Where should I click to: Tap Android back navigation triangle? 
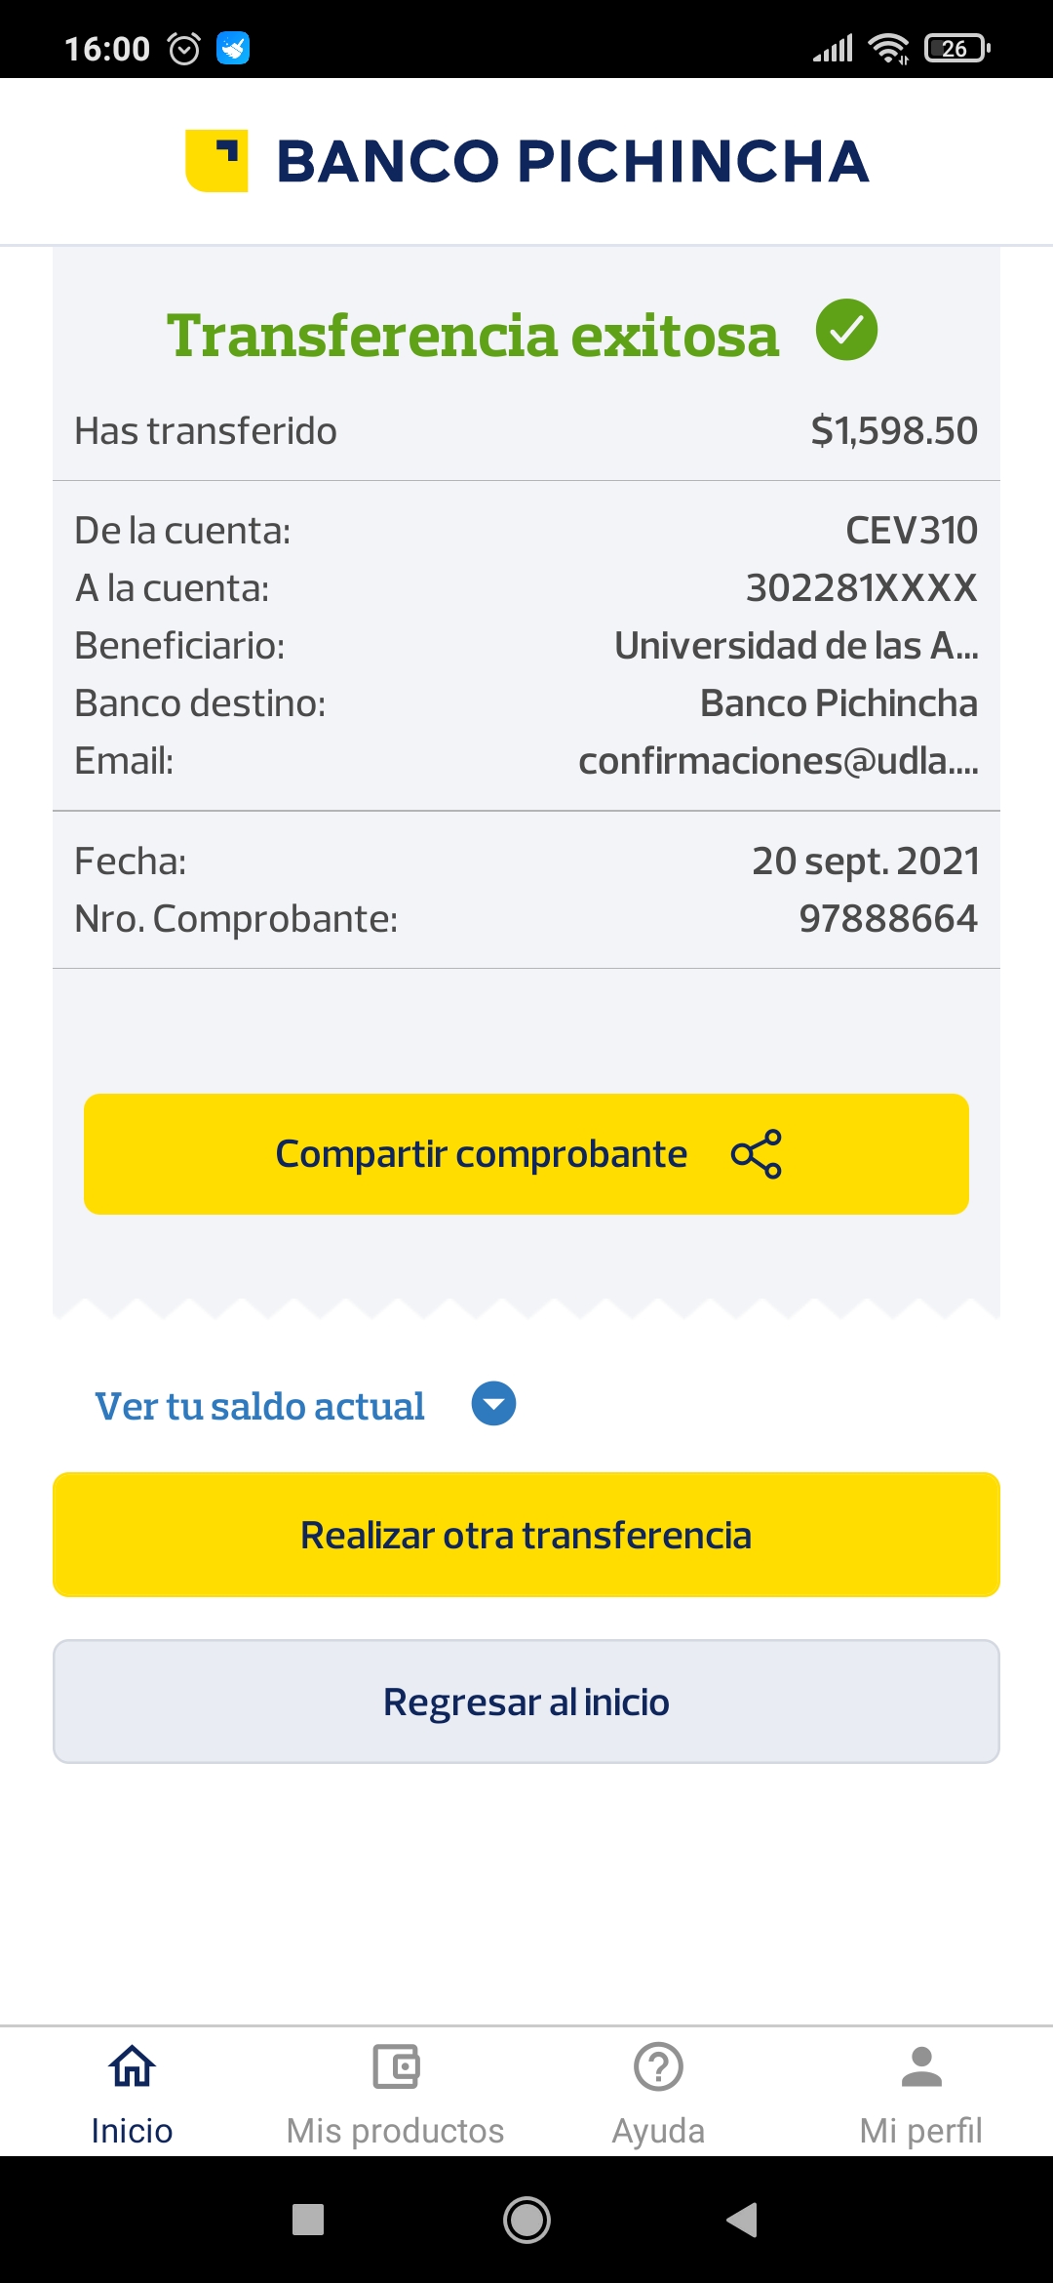point(742,2220)
